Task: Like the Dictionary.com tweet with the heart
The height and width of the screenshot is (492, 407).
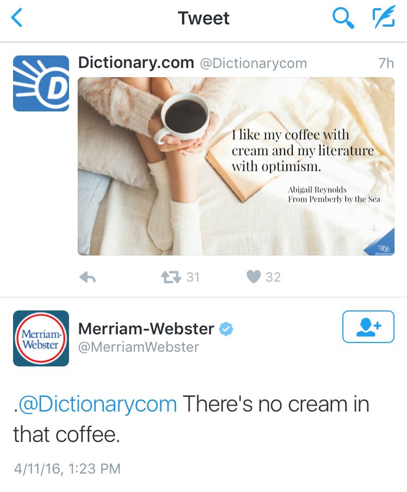Action: pyautogui.click(x=254, y=277)
